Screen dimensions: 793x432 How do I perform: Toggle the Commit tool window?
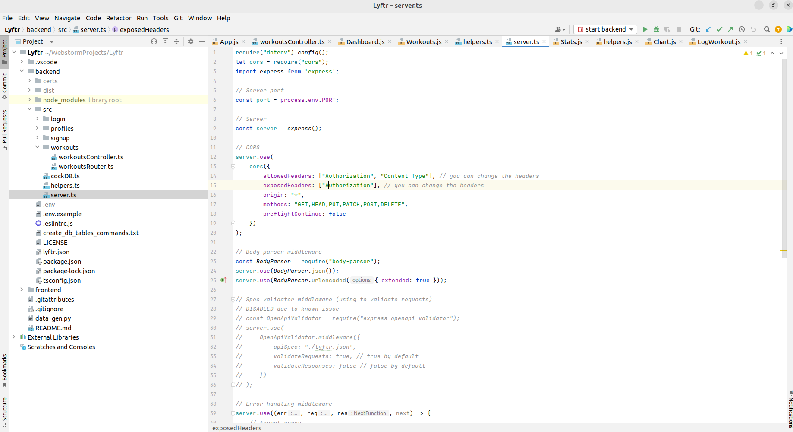4,86
